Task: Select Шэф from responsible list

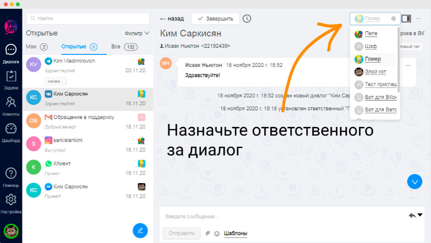Action: coord(374,46)
